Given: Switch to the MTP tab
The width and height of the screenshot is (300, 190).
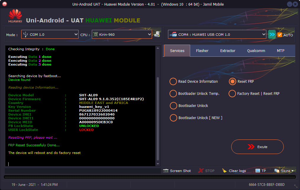Looking at the screenshot, I should tap(281, 51).
